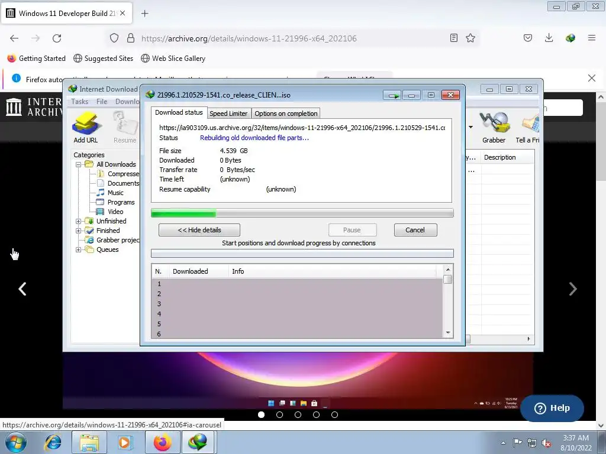Show hidden system tray icons
This screenshot has width=606, height=454.
pos(503,443)
